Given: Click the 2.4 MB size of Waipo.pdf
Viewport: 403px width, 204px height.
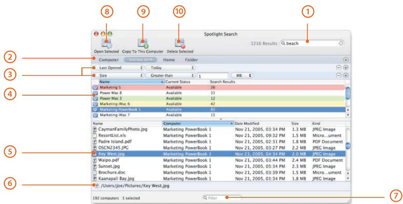Looking at the screenshot, I should pyautogui.click(x=299, y=160).
